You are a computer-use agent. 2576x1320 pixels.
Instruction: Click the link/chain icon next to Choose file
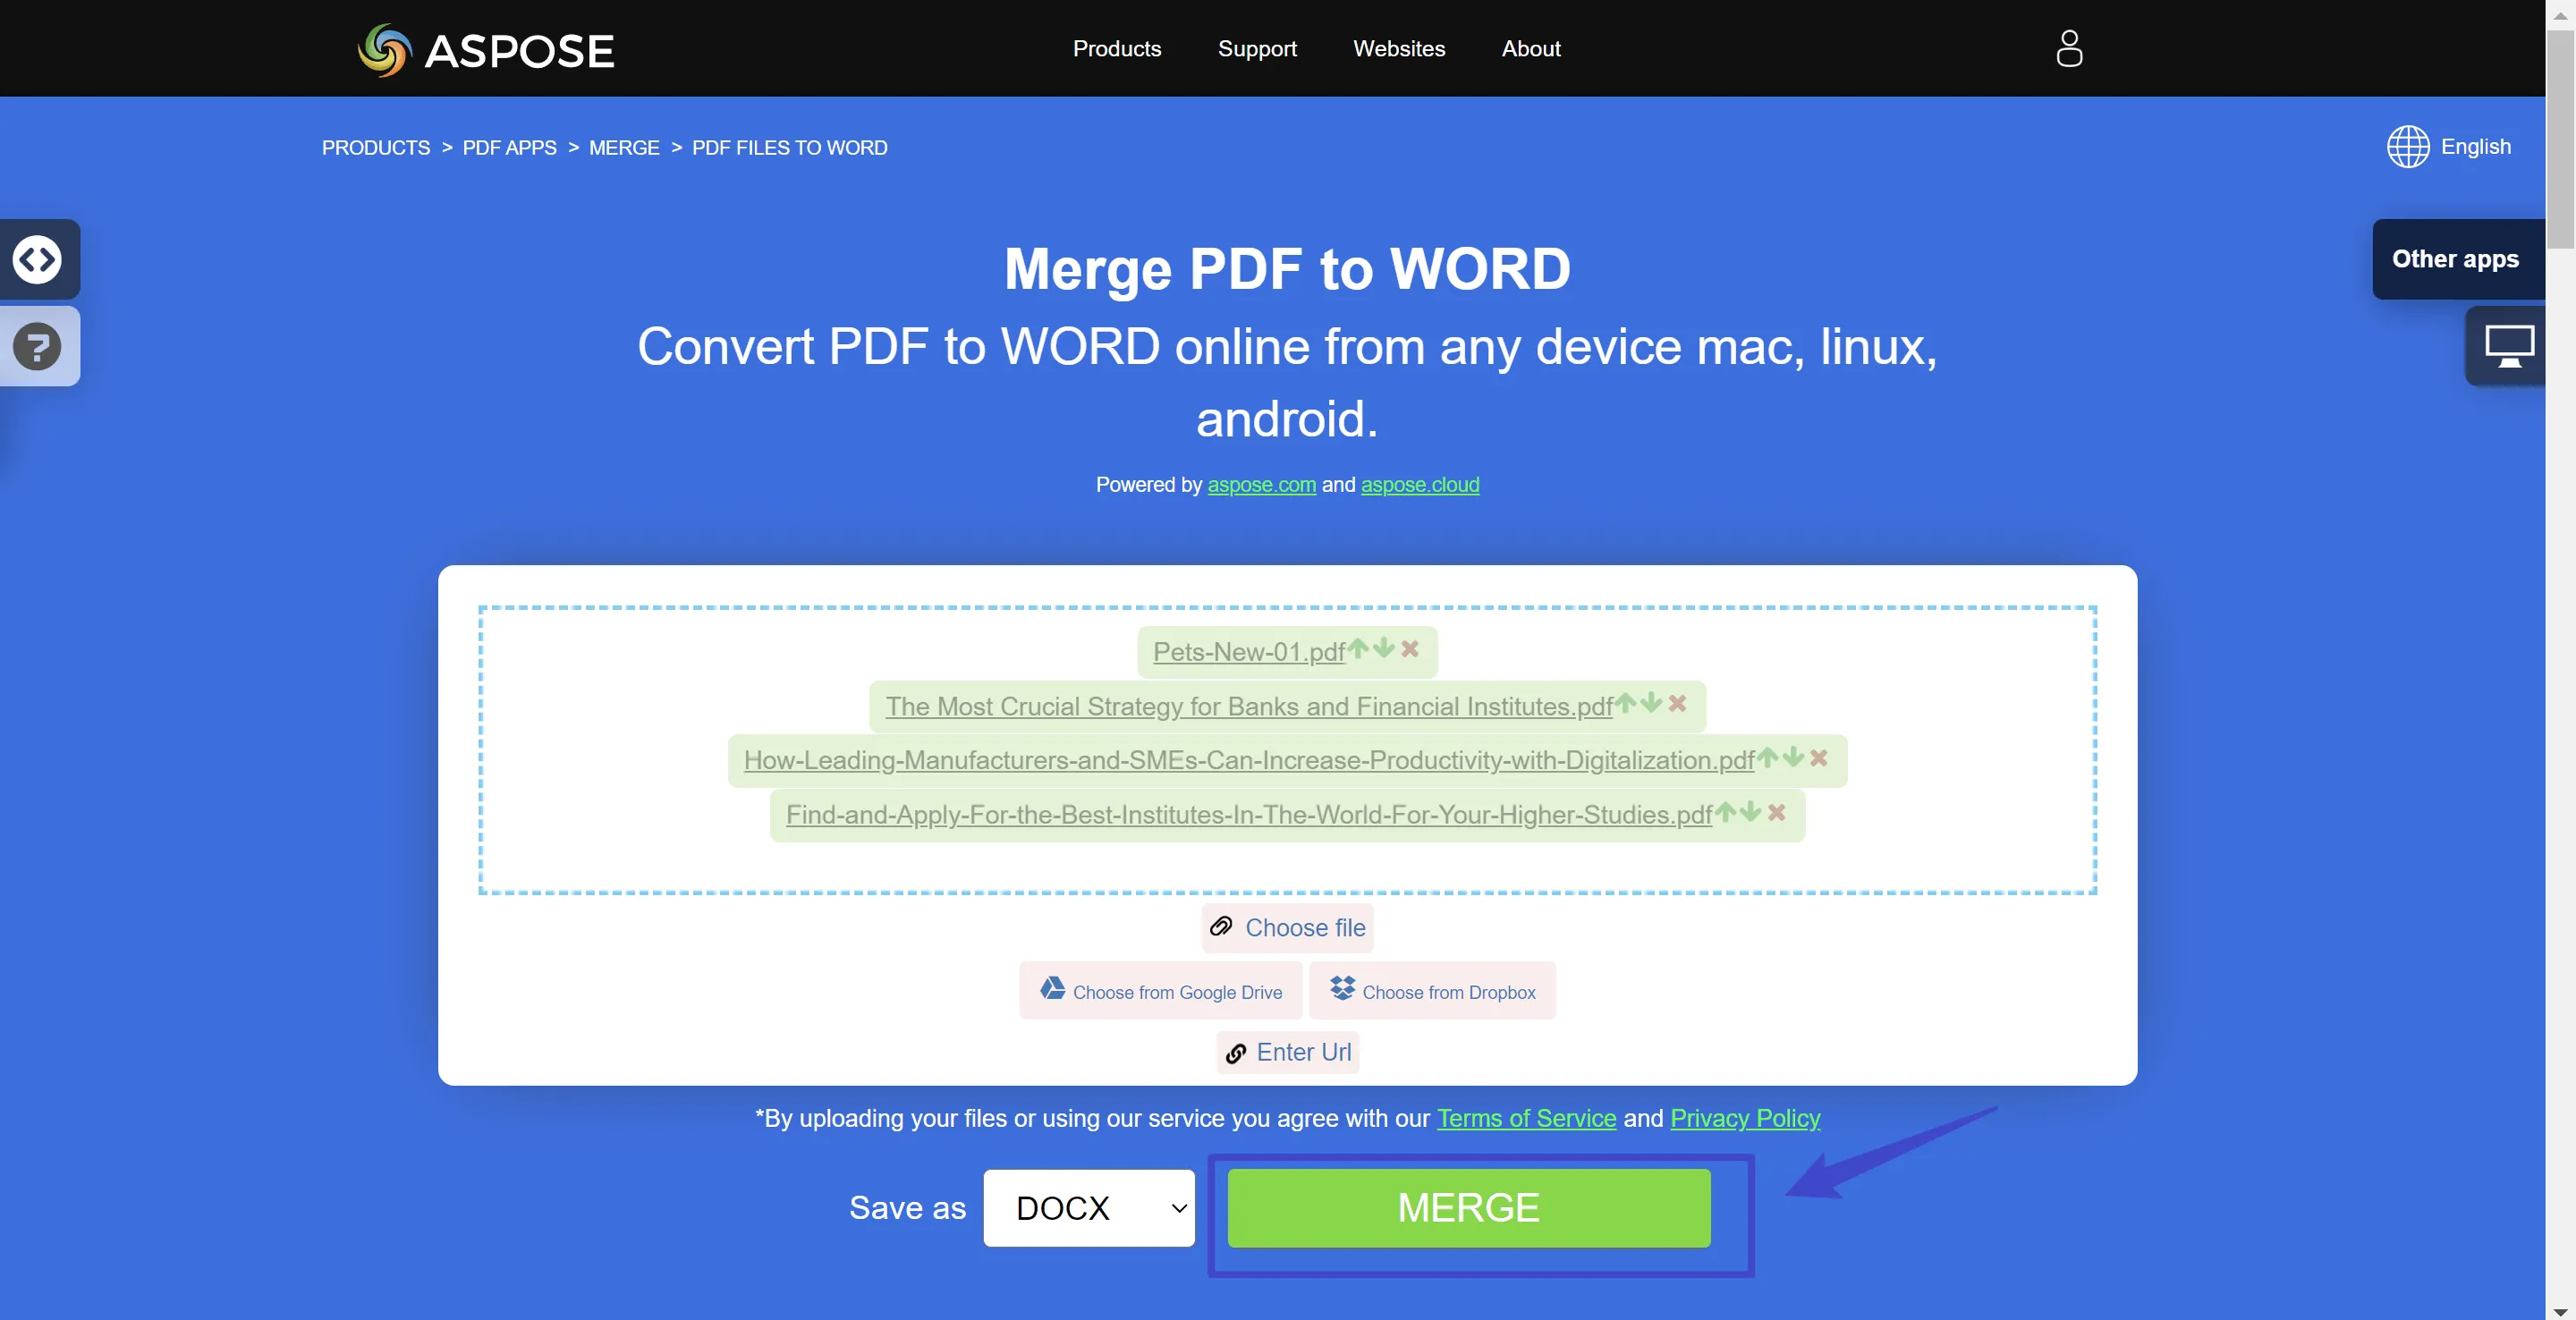coord(1219,927)
